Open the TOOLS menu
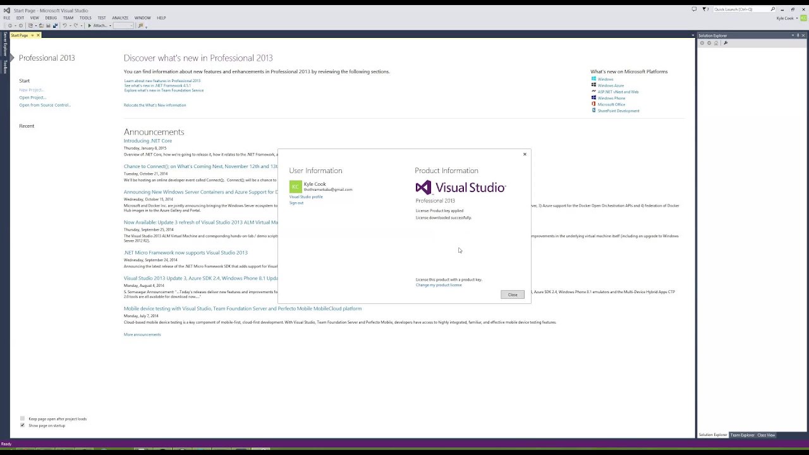This screenshot has width=809, height=455. (x=85, y=18)
